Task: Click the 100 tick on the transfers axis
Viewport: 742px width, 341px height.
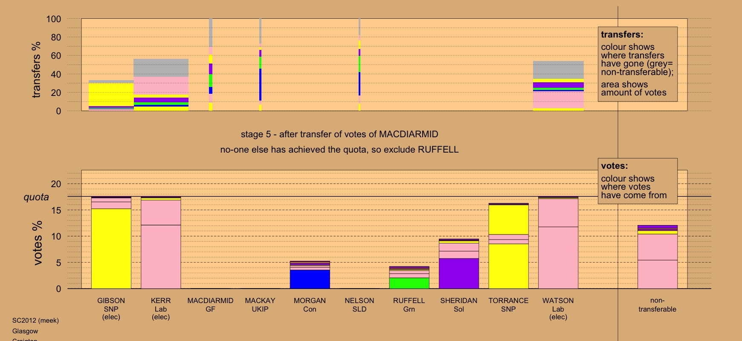Action: (54, 19)
